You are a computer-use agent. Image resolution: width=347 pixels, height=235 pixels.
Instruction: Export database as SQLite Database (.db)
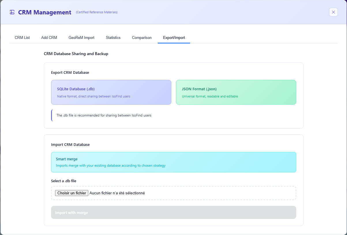click(111, 92)
